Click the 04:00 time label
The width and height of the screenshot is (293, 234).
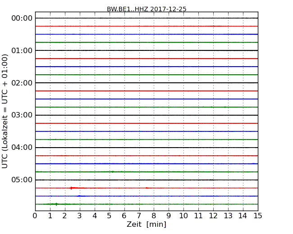(22, 148)
